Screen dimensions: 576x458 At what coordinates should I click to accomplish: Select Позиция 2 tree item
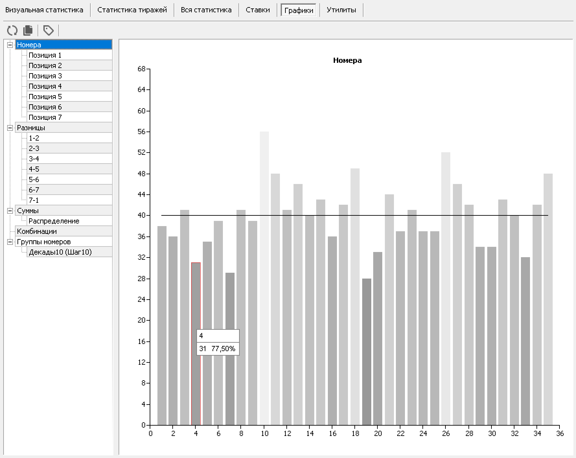70,65
